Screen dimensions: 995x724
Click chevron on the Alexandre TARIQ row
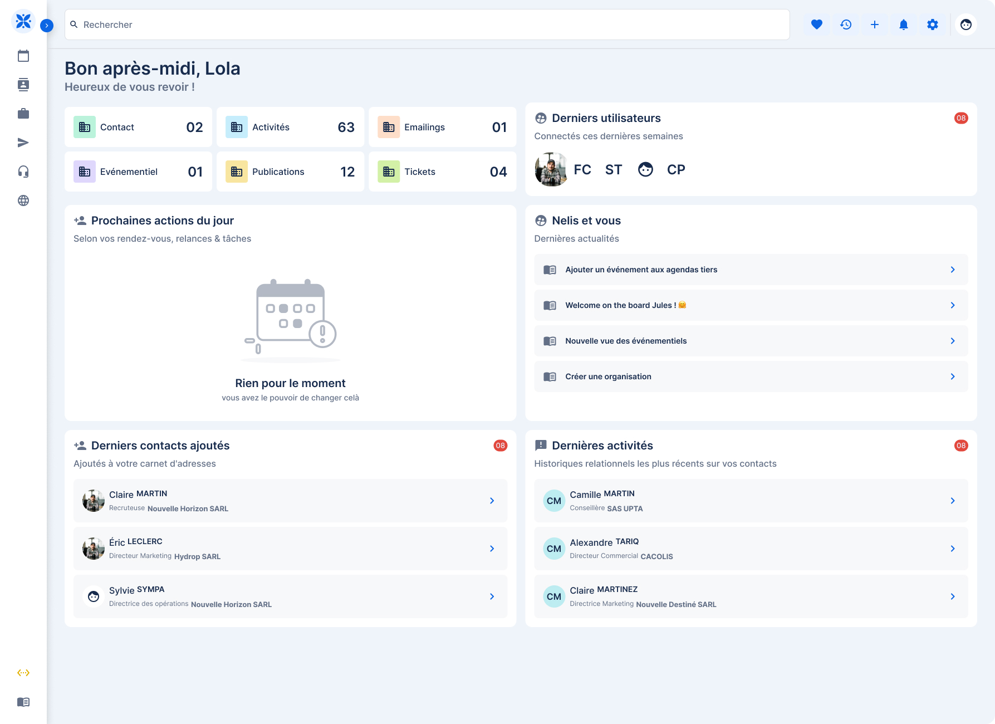953,549
